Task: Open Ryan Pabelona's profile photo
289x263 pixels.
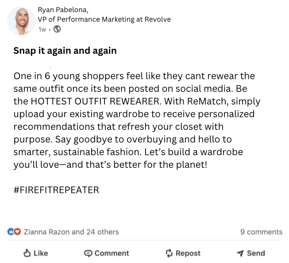Action: click(x=21, y=20)
